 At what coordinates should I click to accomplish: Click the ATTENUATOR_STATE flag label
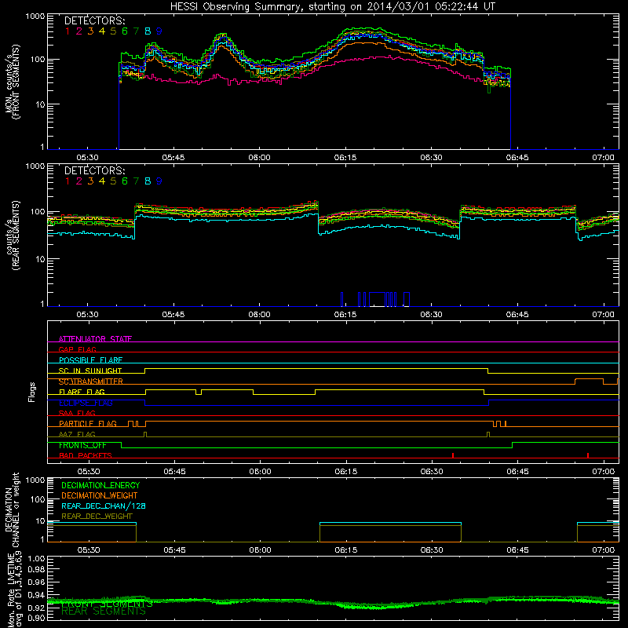[x=95, y=339]
